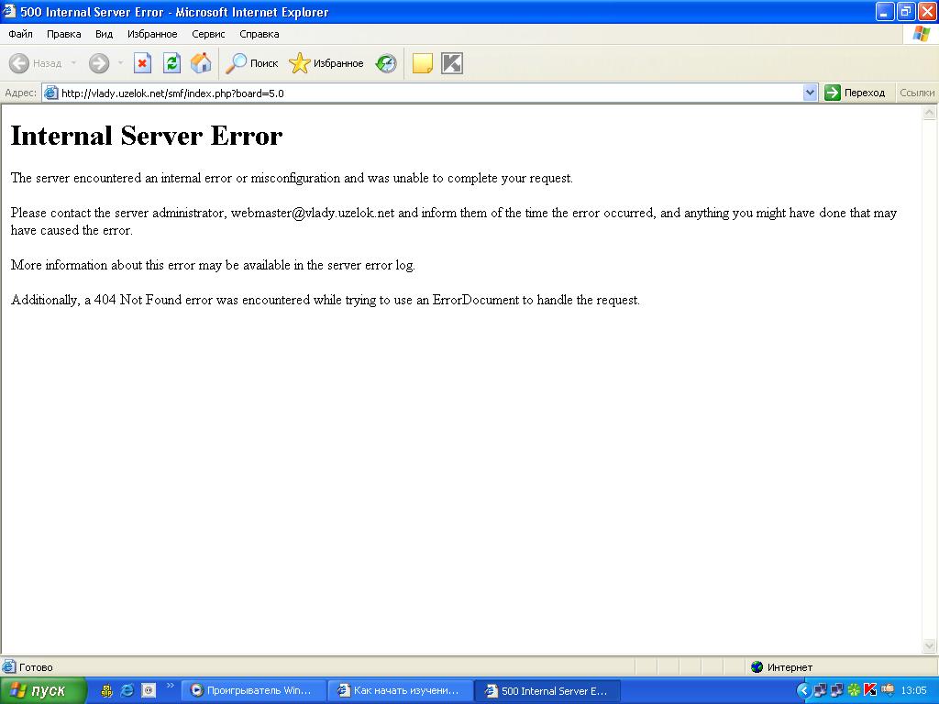Click the yellow note toolbar icon
The height and width of the screenshot is (704, 939).
422,63
